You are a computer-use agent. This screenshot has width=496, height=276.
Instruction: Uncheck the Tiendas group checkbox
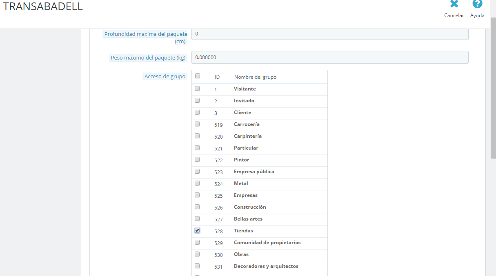tap(198, 230)
